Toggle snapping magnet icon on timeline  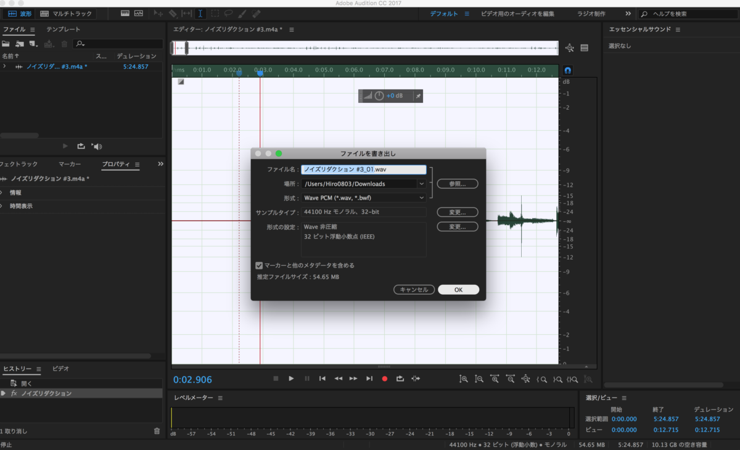568,70
